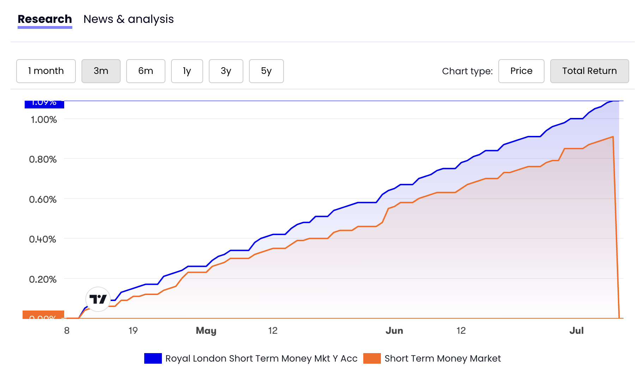Click the 0.20% y-axis label
Image resolution: width=644 pixels, height=376 pixels.
[43, 280]
